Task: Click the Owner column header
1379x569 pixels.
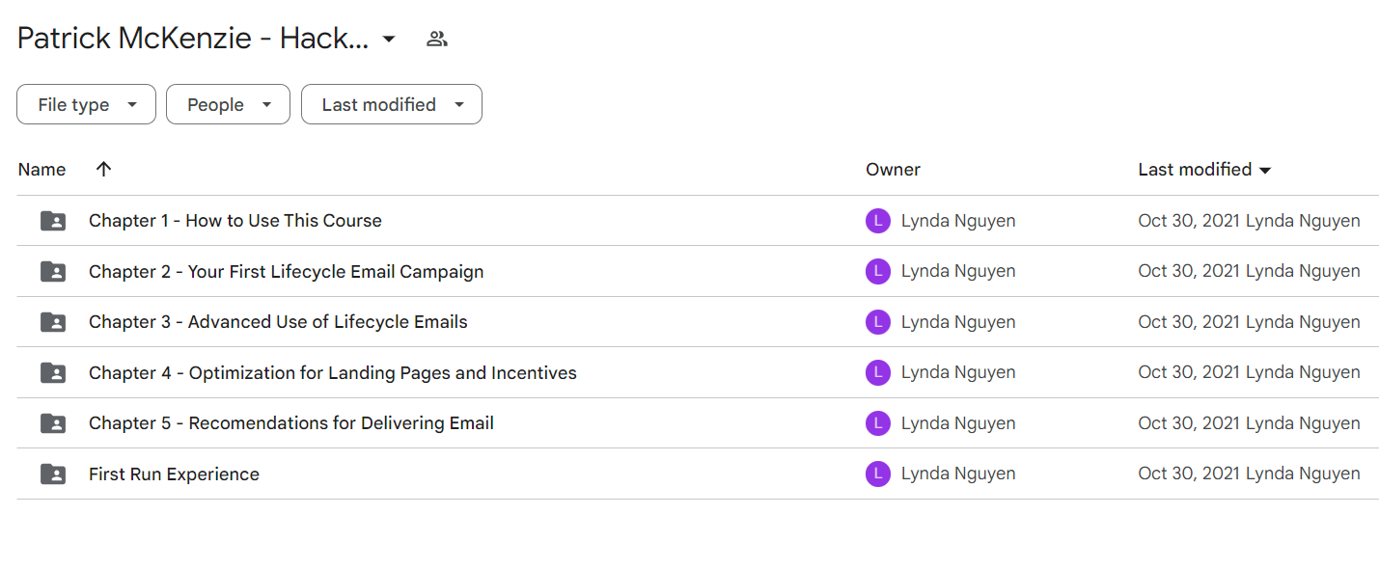Action: tap(893, 170)
